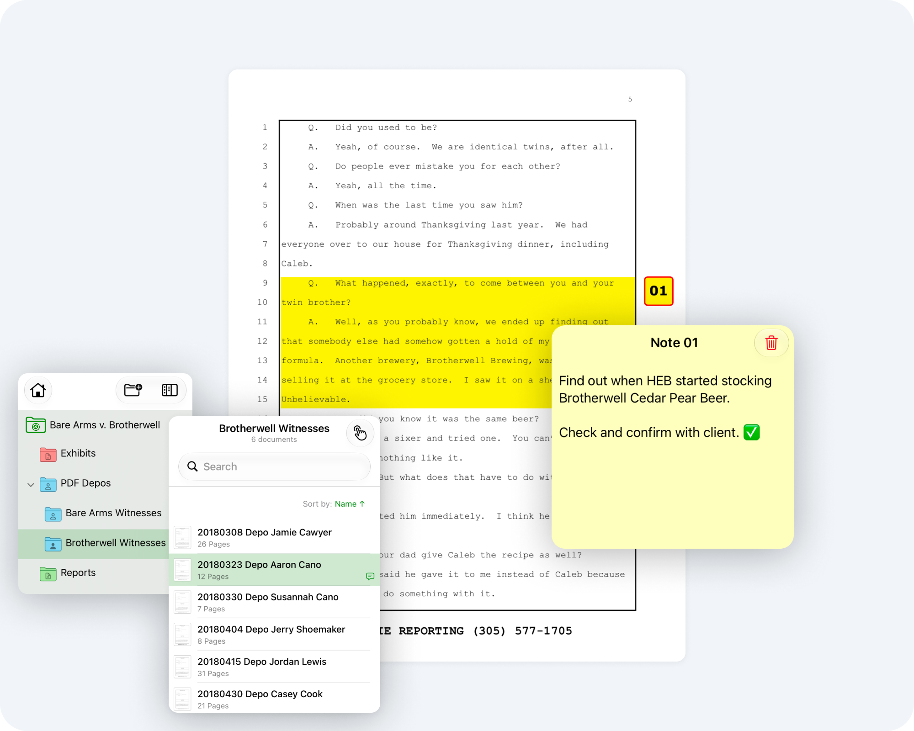This screenshot has width=914, height=731.
Task: Click the Note 01 title
Action: [674, 343]
